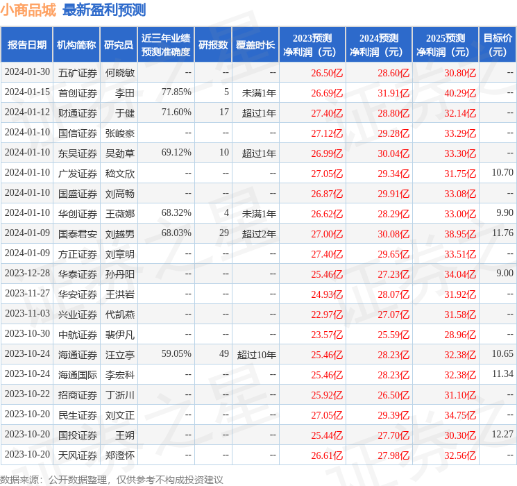Click the 69.12% accuracy value
The height and width of the screenshot is (486, 517).
coord(176,153)
